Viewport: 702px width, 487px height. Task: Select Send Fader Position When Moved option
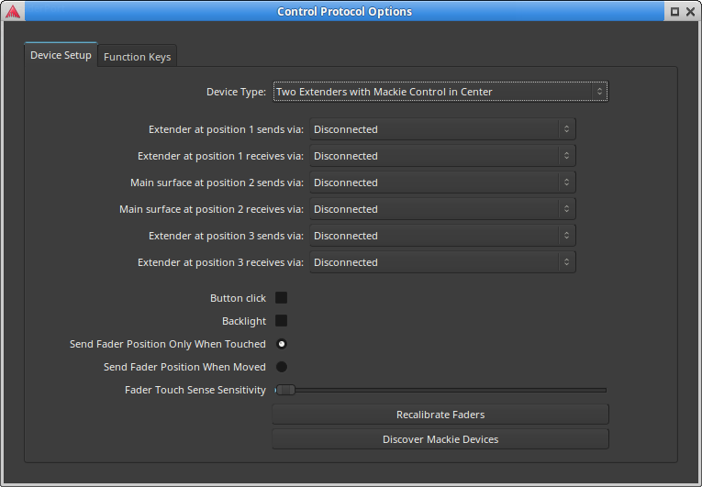(x=282, y=367)
